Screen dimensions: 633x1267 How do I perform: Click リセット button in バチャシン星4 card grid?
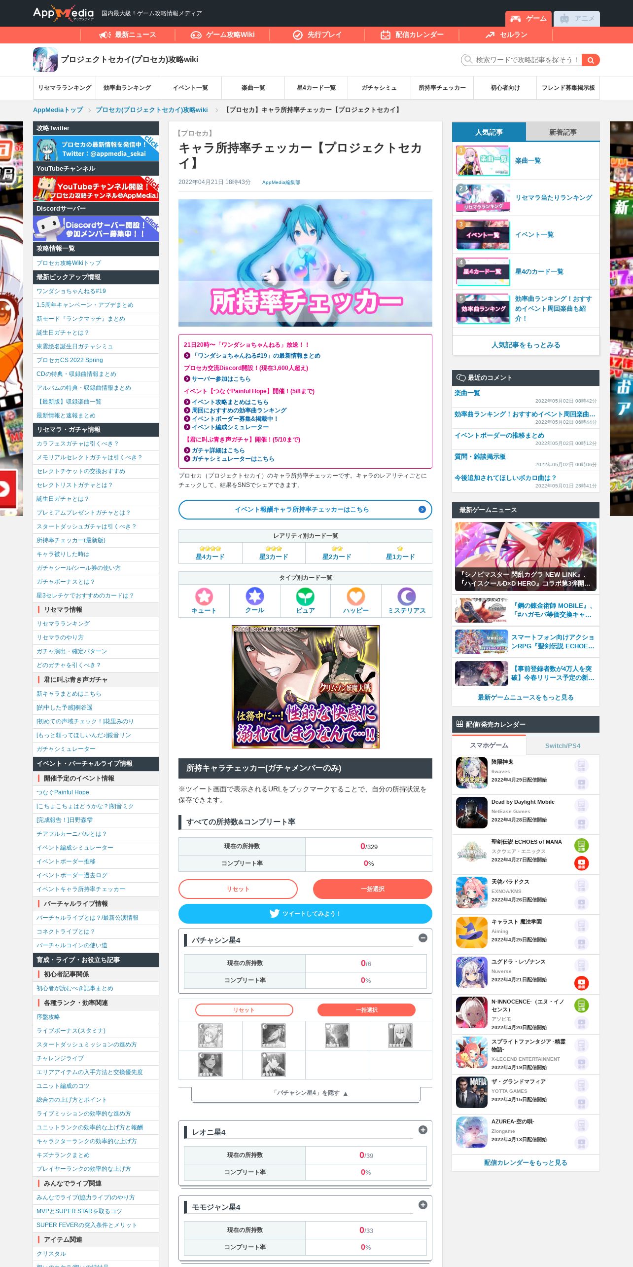[x=244, y=1010]
